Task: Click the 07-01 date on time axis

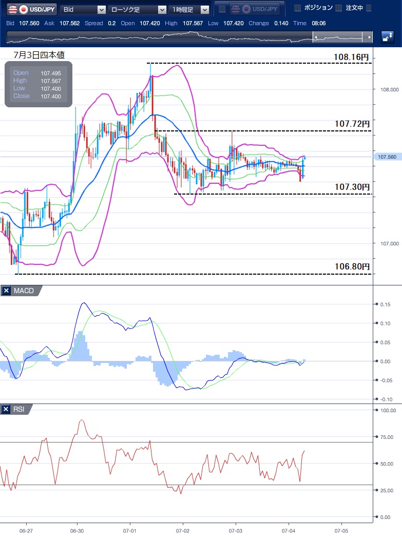Action: coord(130,530)
